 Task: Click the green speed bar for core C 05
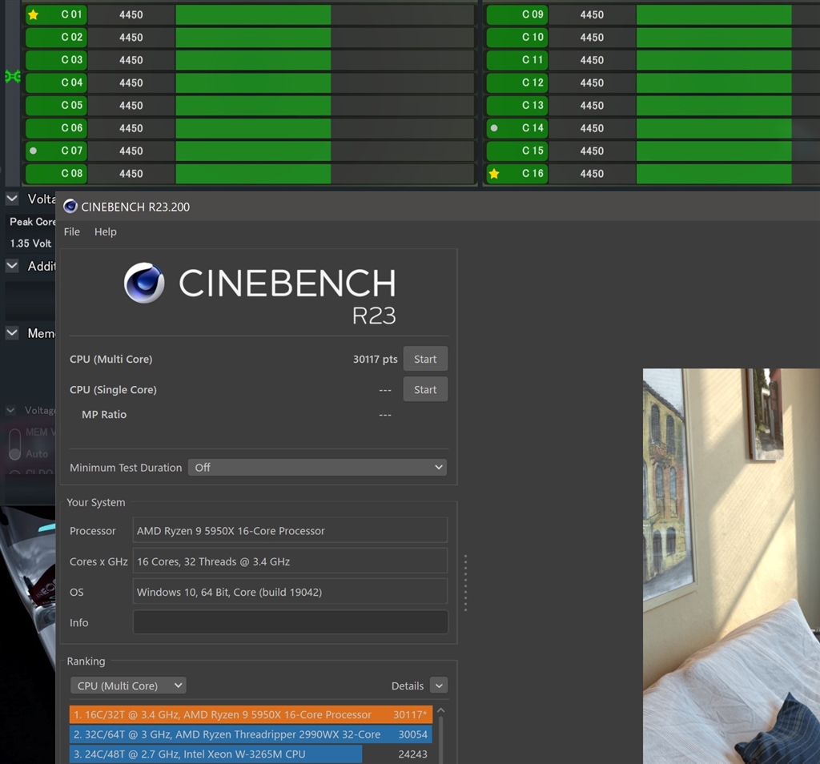[x=252, y=105]
